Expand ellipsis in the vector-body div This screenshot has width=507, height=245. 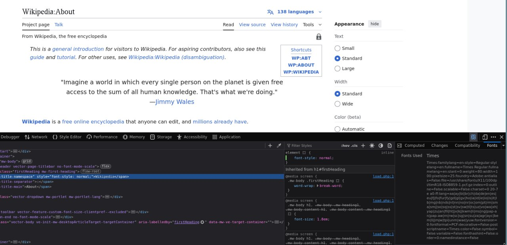pos(277,222)
